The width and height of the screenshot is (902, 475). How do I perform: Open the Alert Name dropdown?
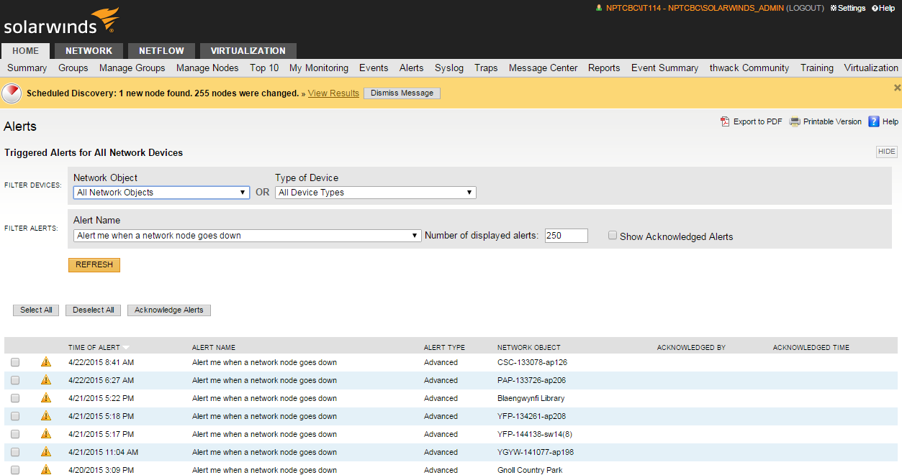[248, 236]
